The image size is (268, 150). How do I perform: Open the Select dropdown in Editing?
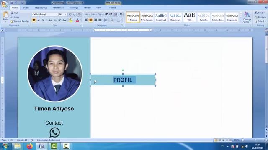[260, 21]
